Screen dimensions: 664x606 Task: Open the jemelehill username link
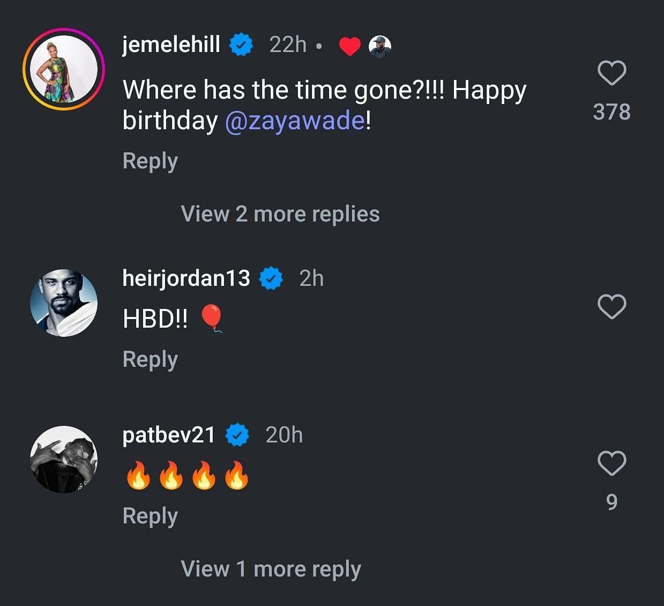[171, 44]
